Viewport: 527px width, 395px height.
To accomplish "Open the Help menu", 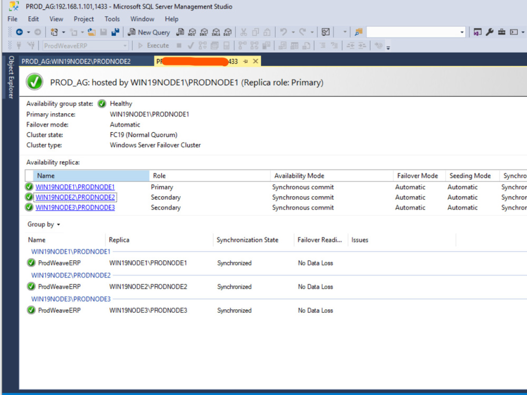I will [x=171, y=19].
